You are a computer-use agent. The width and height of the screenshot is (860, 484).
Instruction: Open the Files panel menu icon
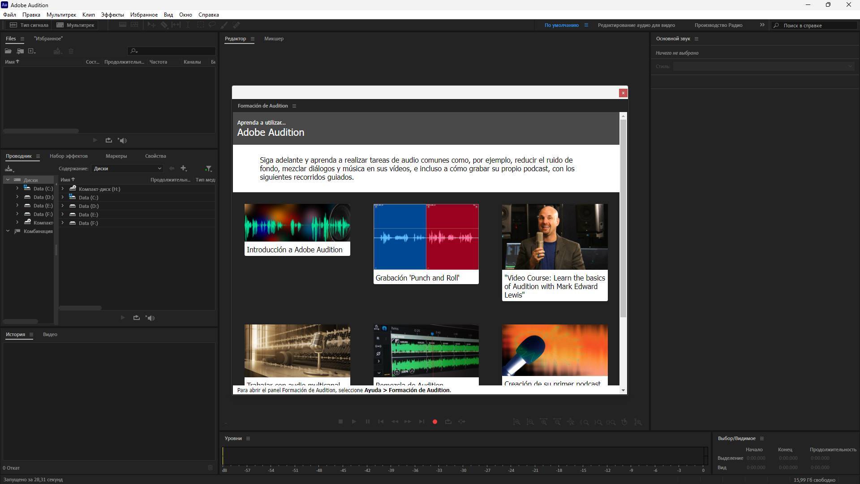pyautogui.click(x=22, y=39)
